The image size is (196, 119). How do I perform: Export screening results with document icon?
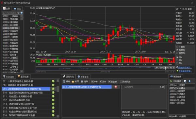tap(185, 81)
